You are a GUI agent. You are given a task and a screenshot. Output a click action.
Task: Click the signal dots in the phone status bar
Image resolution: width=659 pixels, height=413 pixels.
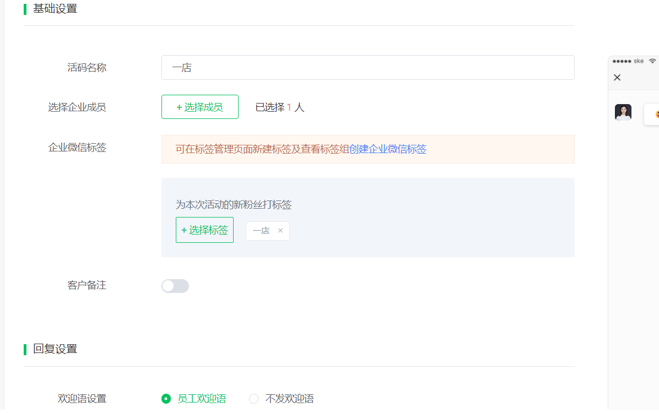point(622,61)
